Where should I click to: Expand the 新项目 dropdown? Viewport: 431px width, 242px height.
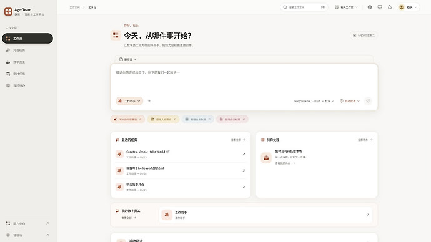[128, 59]
